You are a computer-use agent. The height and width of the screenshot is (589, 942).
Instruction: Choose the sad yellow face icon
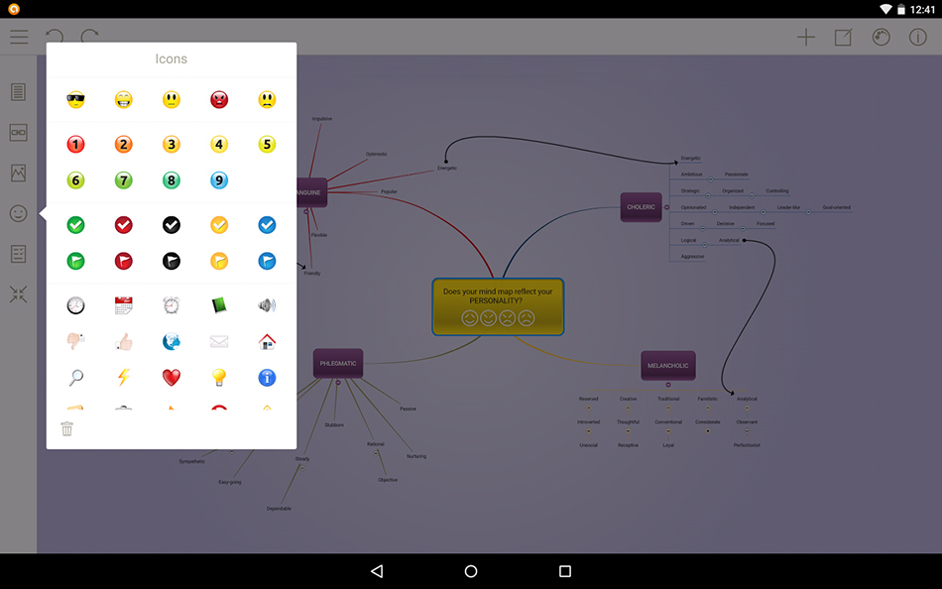click(x=267, y=100)
